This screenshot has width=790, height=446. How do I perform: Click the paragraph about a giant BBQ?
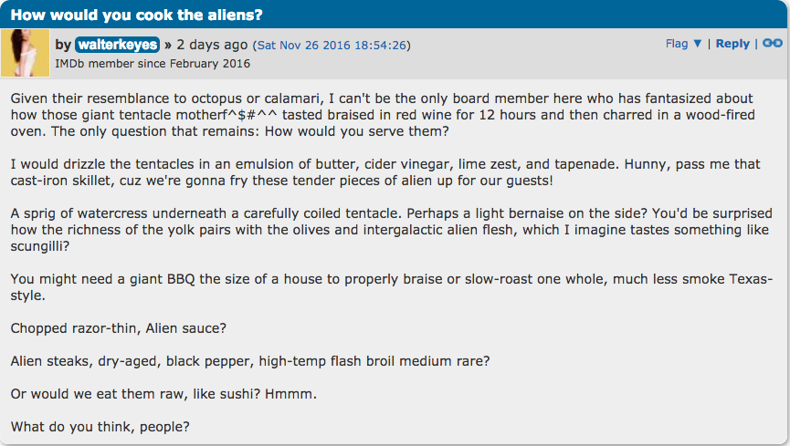[x=391, y=286]
